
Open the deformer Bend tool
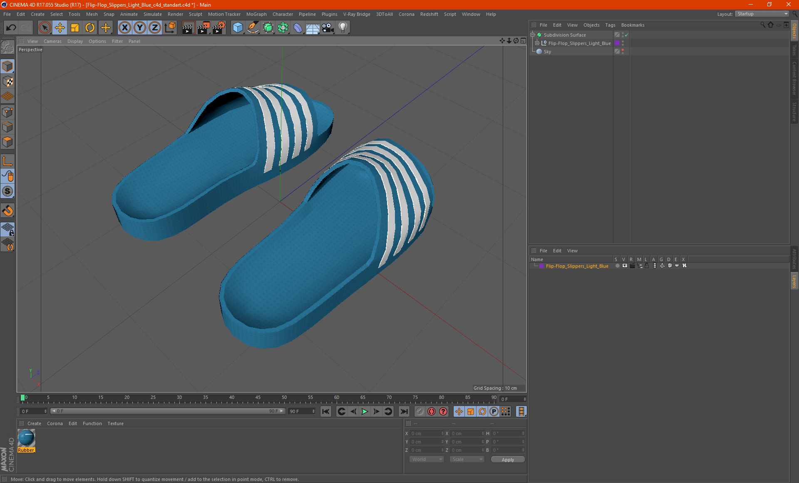[x=298, y=27]
